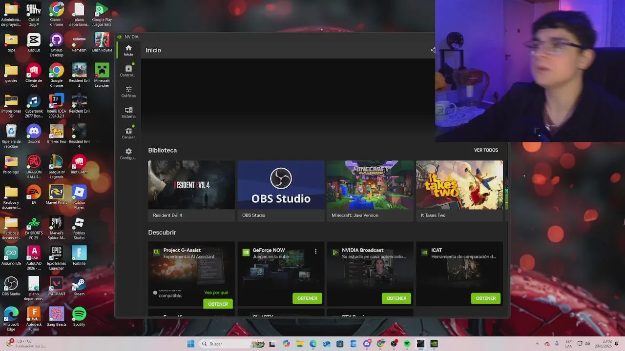Select the Arduino IDE desktop icon
625x351 pixels.
[x=11, y=256]
